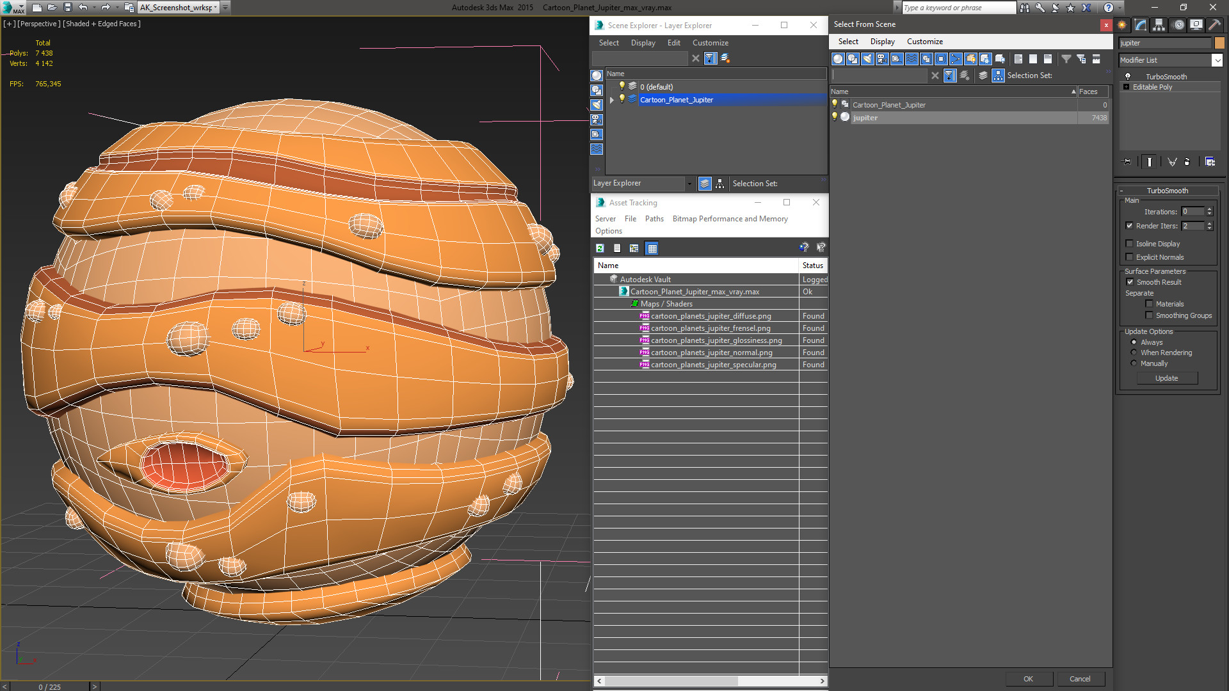Toggle Display Lights filter in Select From Scene
The width and height of the screenshot is (1229, 691).
867,59
